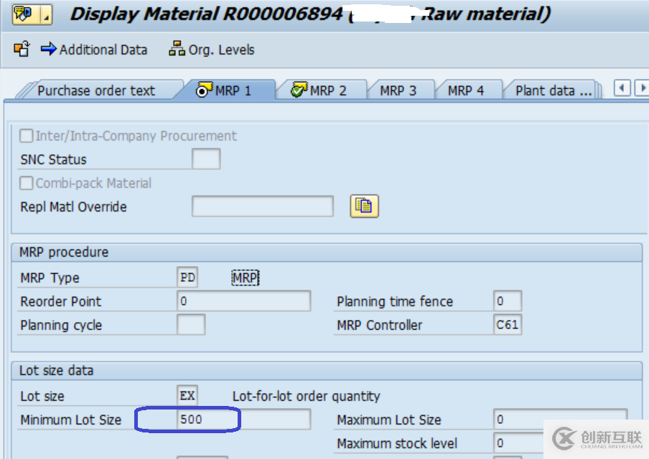Click the Repl Matl Override field
649x459 pixels.
pyautogui.click(x=263, y=207)
